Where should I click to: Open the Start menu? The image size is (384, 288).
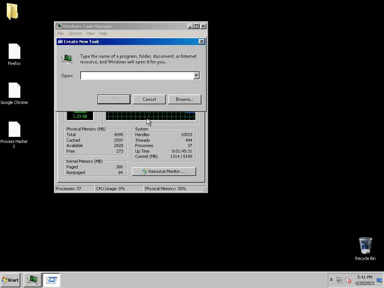[10, 280]
